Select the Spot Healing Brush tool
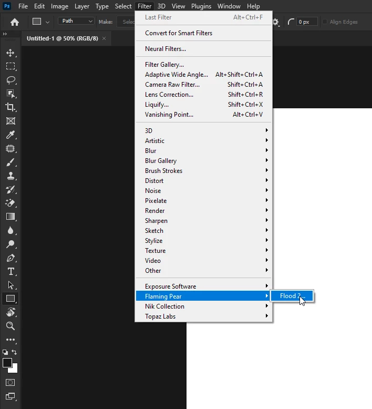Viewport: 372px width, 409px height. [11, 148]
